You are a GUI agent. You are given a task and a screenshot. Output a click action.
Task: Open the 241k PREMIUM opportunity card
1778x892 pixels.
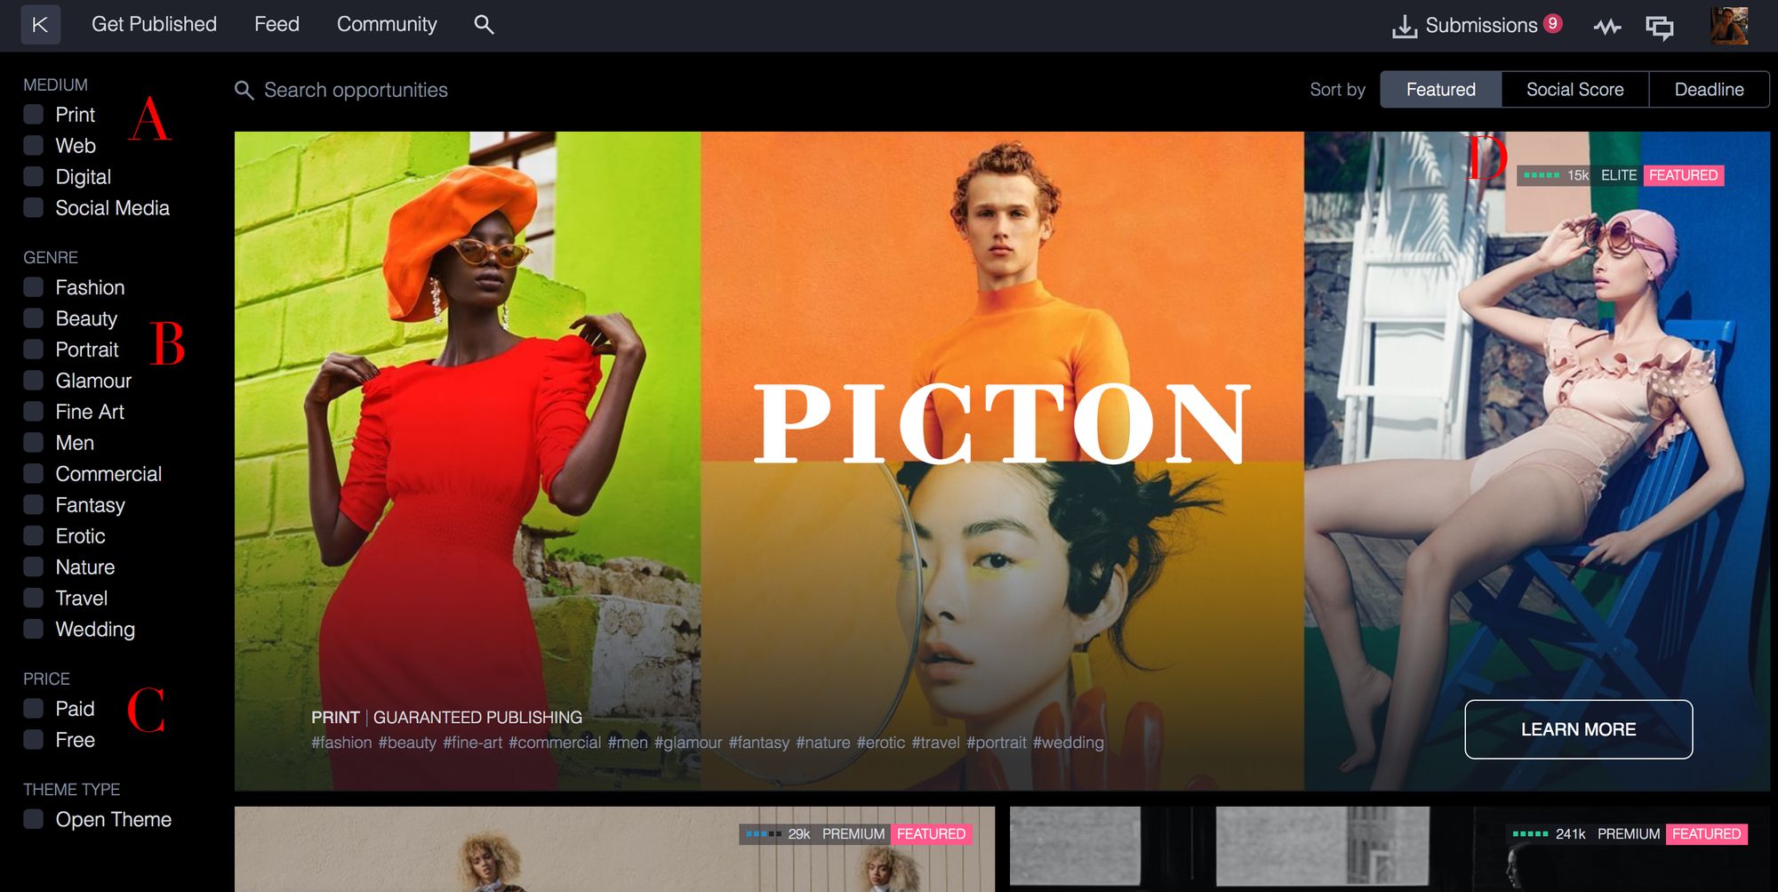point(1390,849)
